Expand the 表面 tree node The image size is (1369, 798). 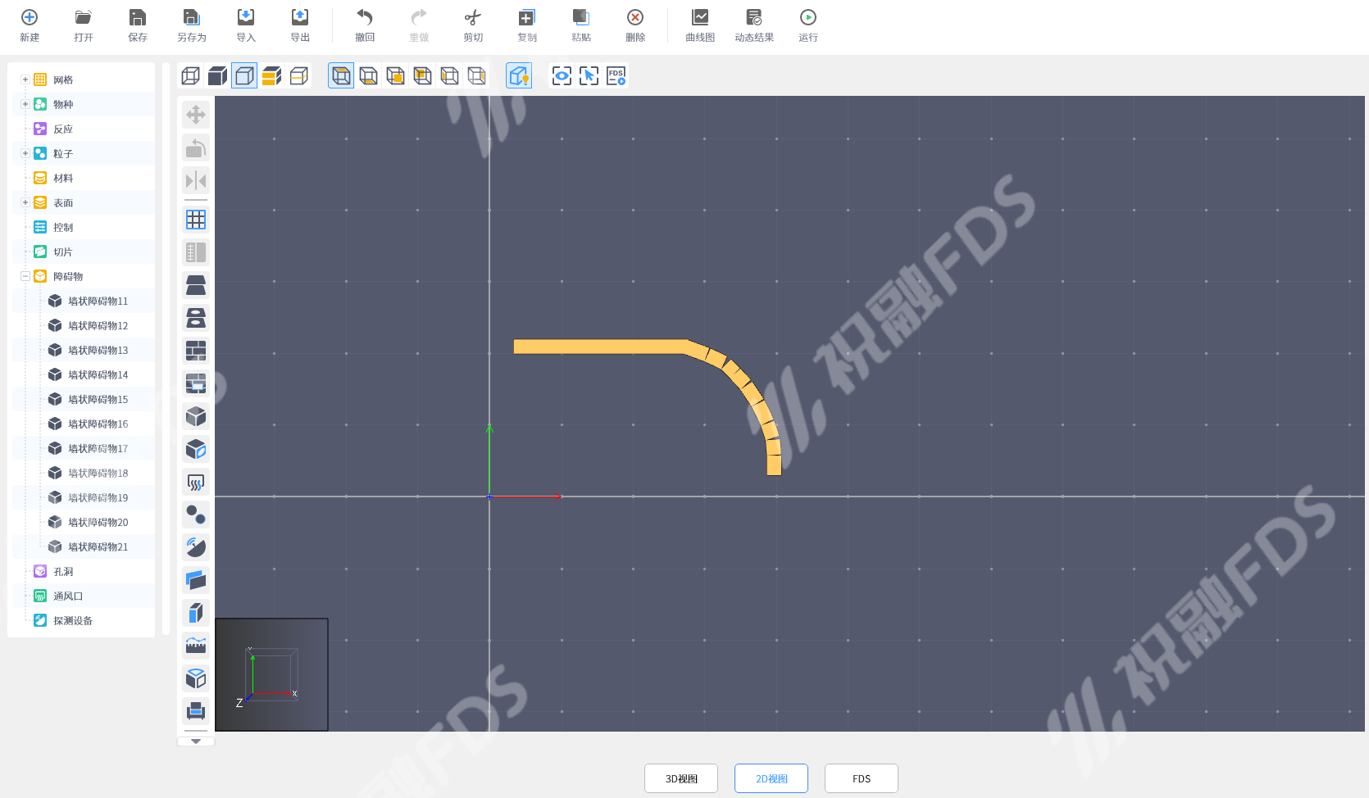(x=25, y=202)
